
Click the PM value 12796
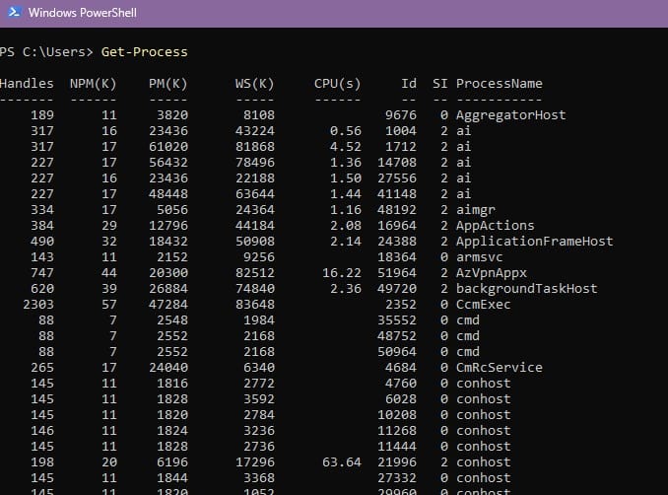167,226
